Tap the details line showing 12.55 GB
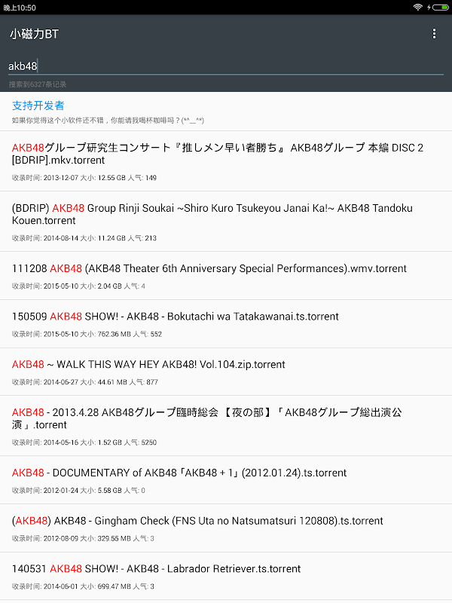Screen dimensions: 452x603 [x=84, y=178]
